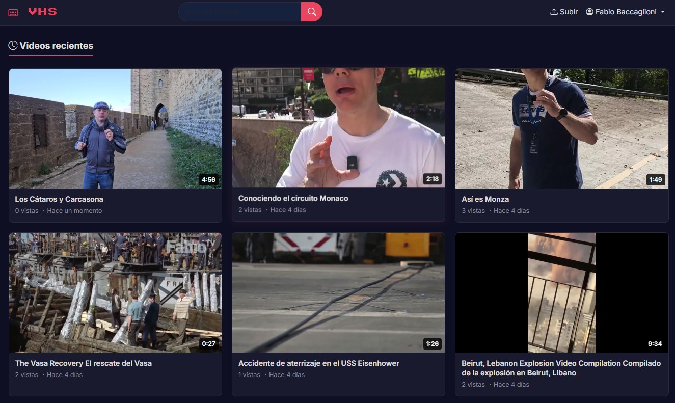Open USS Eisenhower landing accident thumbnail
Image resolution: width=675 pixels, height=403 pixels.
click(338, 292)
